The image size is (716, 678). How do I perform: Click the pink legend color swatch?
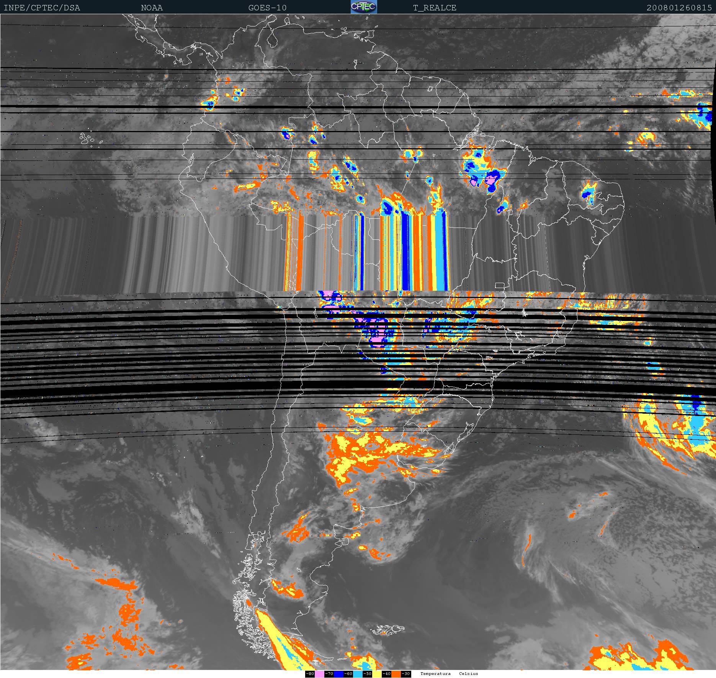(319, 674)
